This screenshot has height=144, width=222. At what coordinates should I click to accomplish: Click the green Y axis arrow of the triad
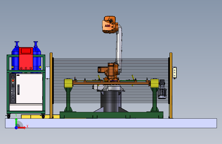16,122
